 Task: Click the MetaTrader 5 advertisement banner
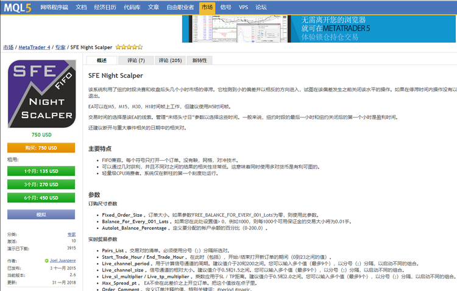319,29
